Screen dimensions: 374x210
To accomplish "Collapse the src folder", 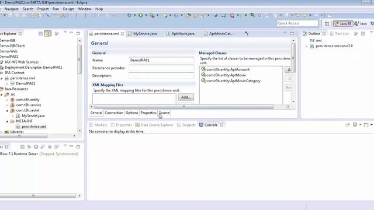I will tap(2, 94).
